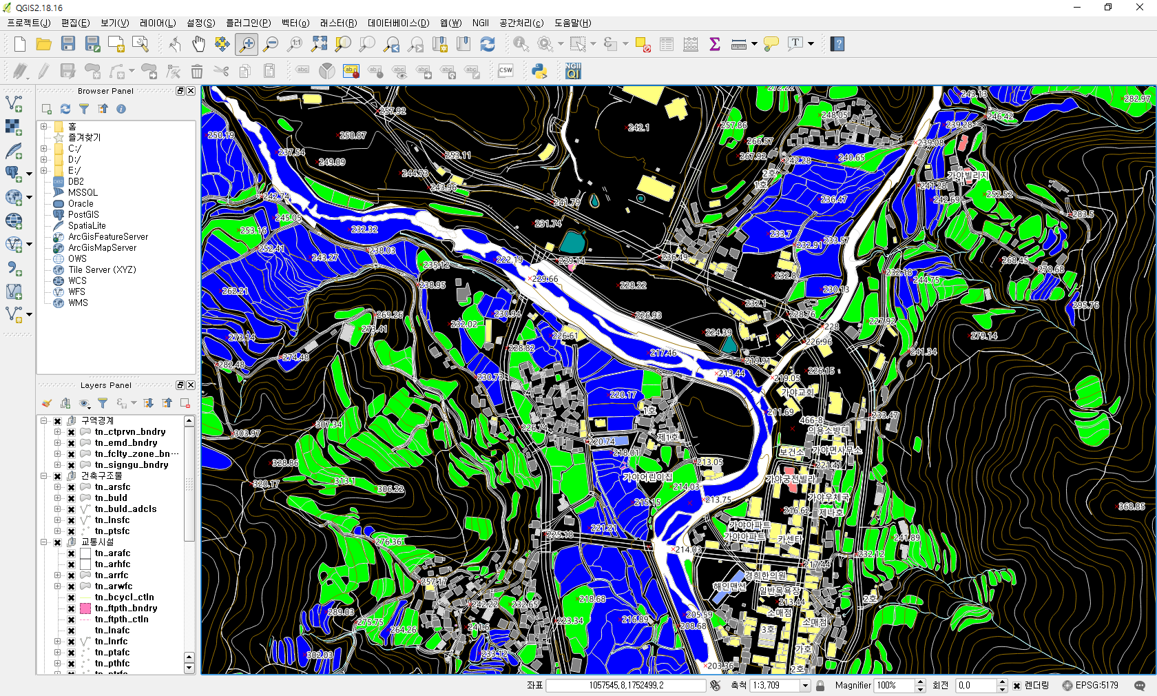This screenshot has height=696, width=1157.
Task: Open the Python console icon
Action: click(x=539, y=71)
